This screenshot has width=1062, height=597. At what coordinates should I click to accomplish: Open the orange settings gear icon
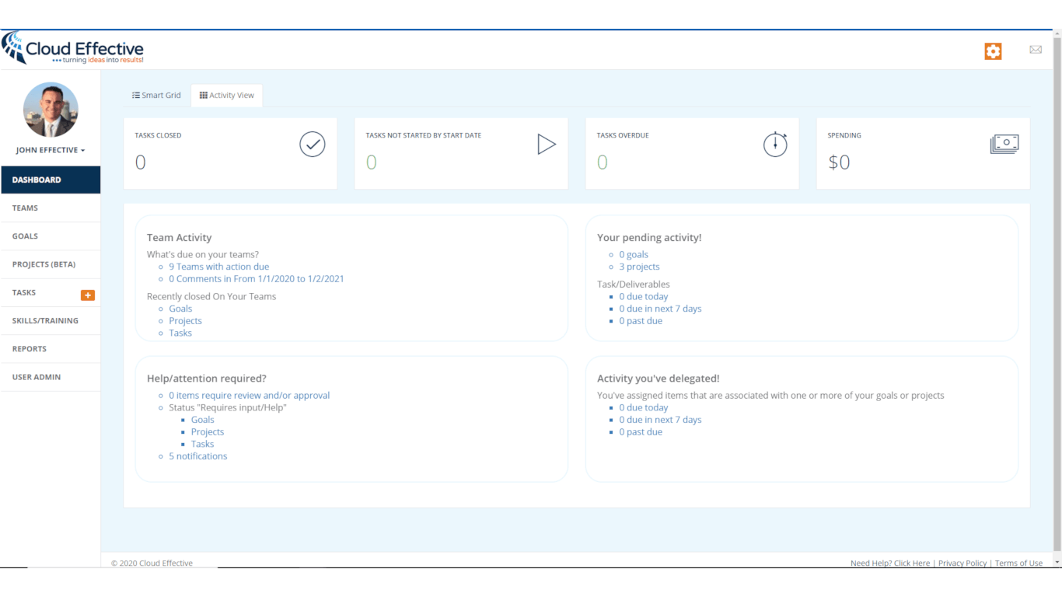pos(993,51)
